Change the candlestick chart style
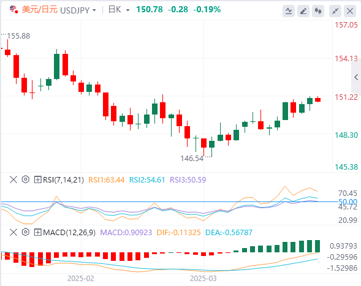Image resolution: width=361 pixels, height=286 pixels. (318, 11)
